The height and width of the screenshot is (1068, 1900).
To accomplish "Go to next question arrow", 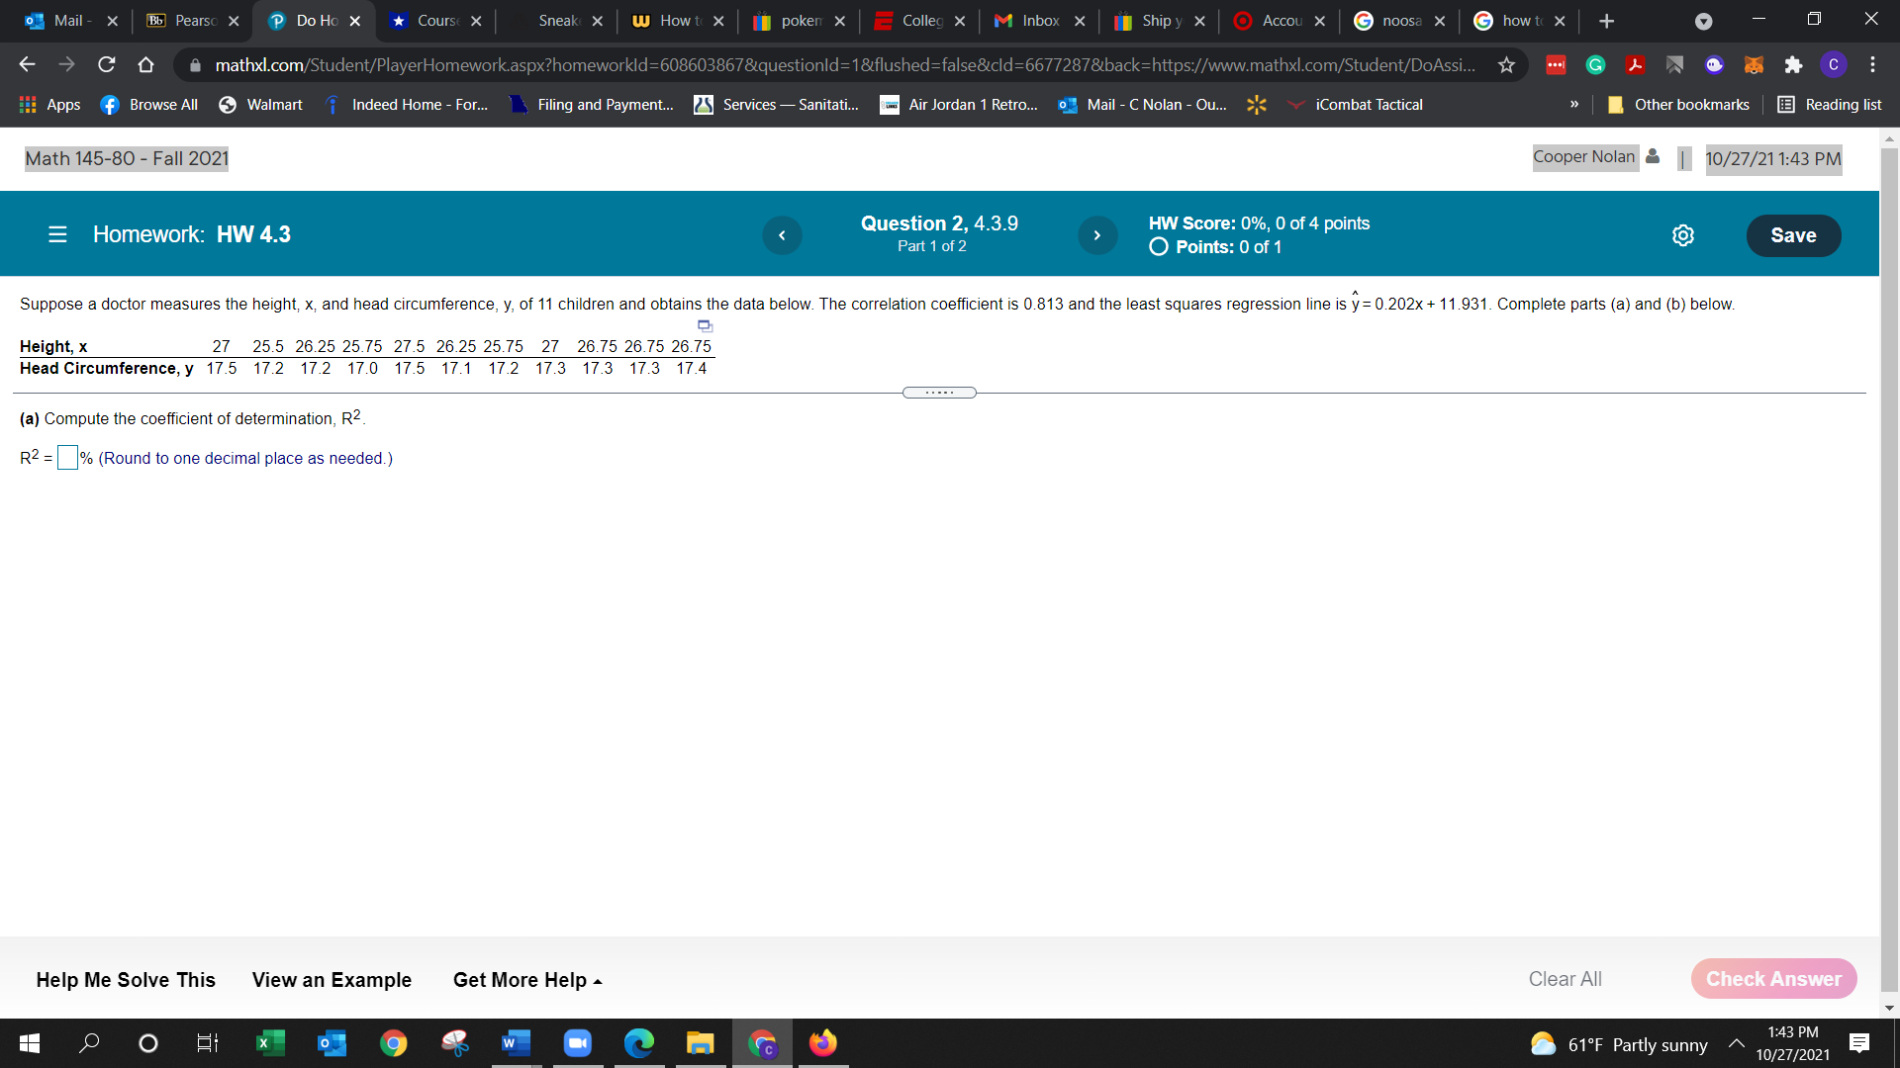I will pyautogui.click(x=1096, y=235).
